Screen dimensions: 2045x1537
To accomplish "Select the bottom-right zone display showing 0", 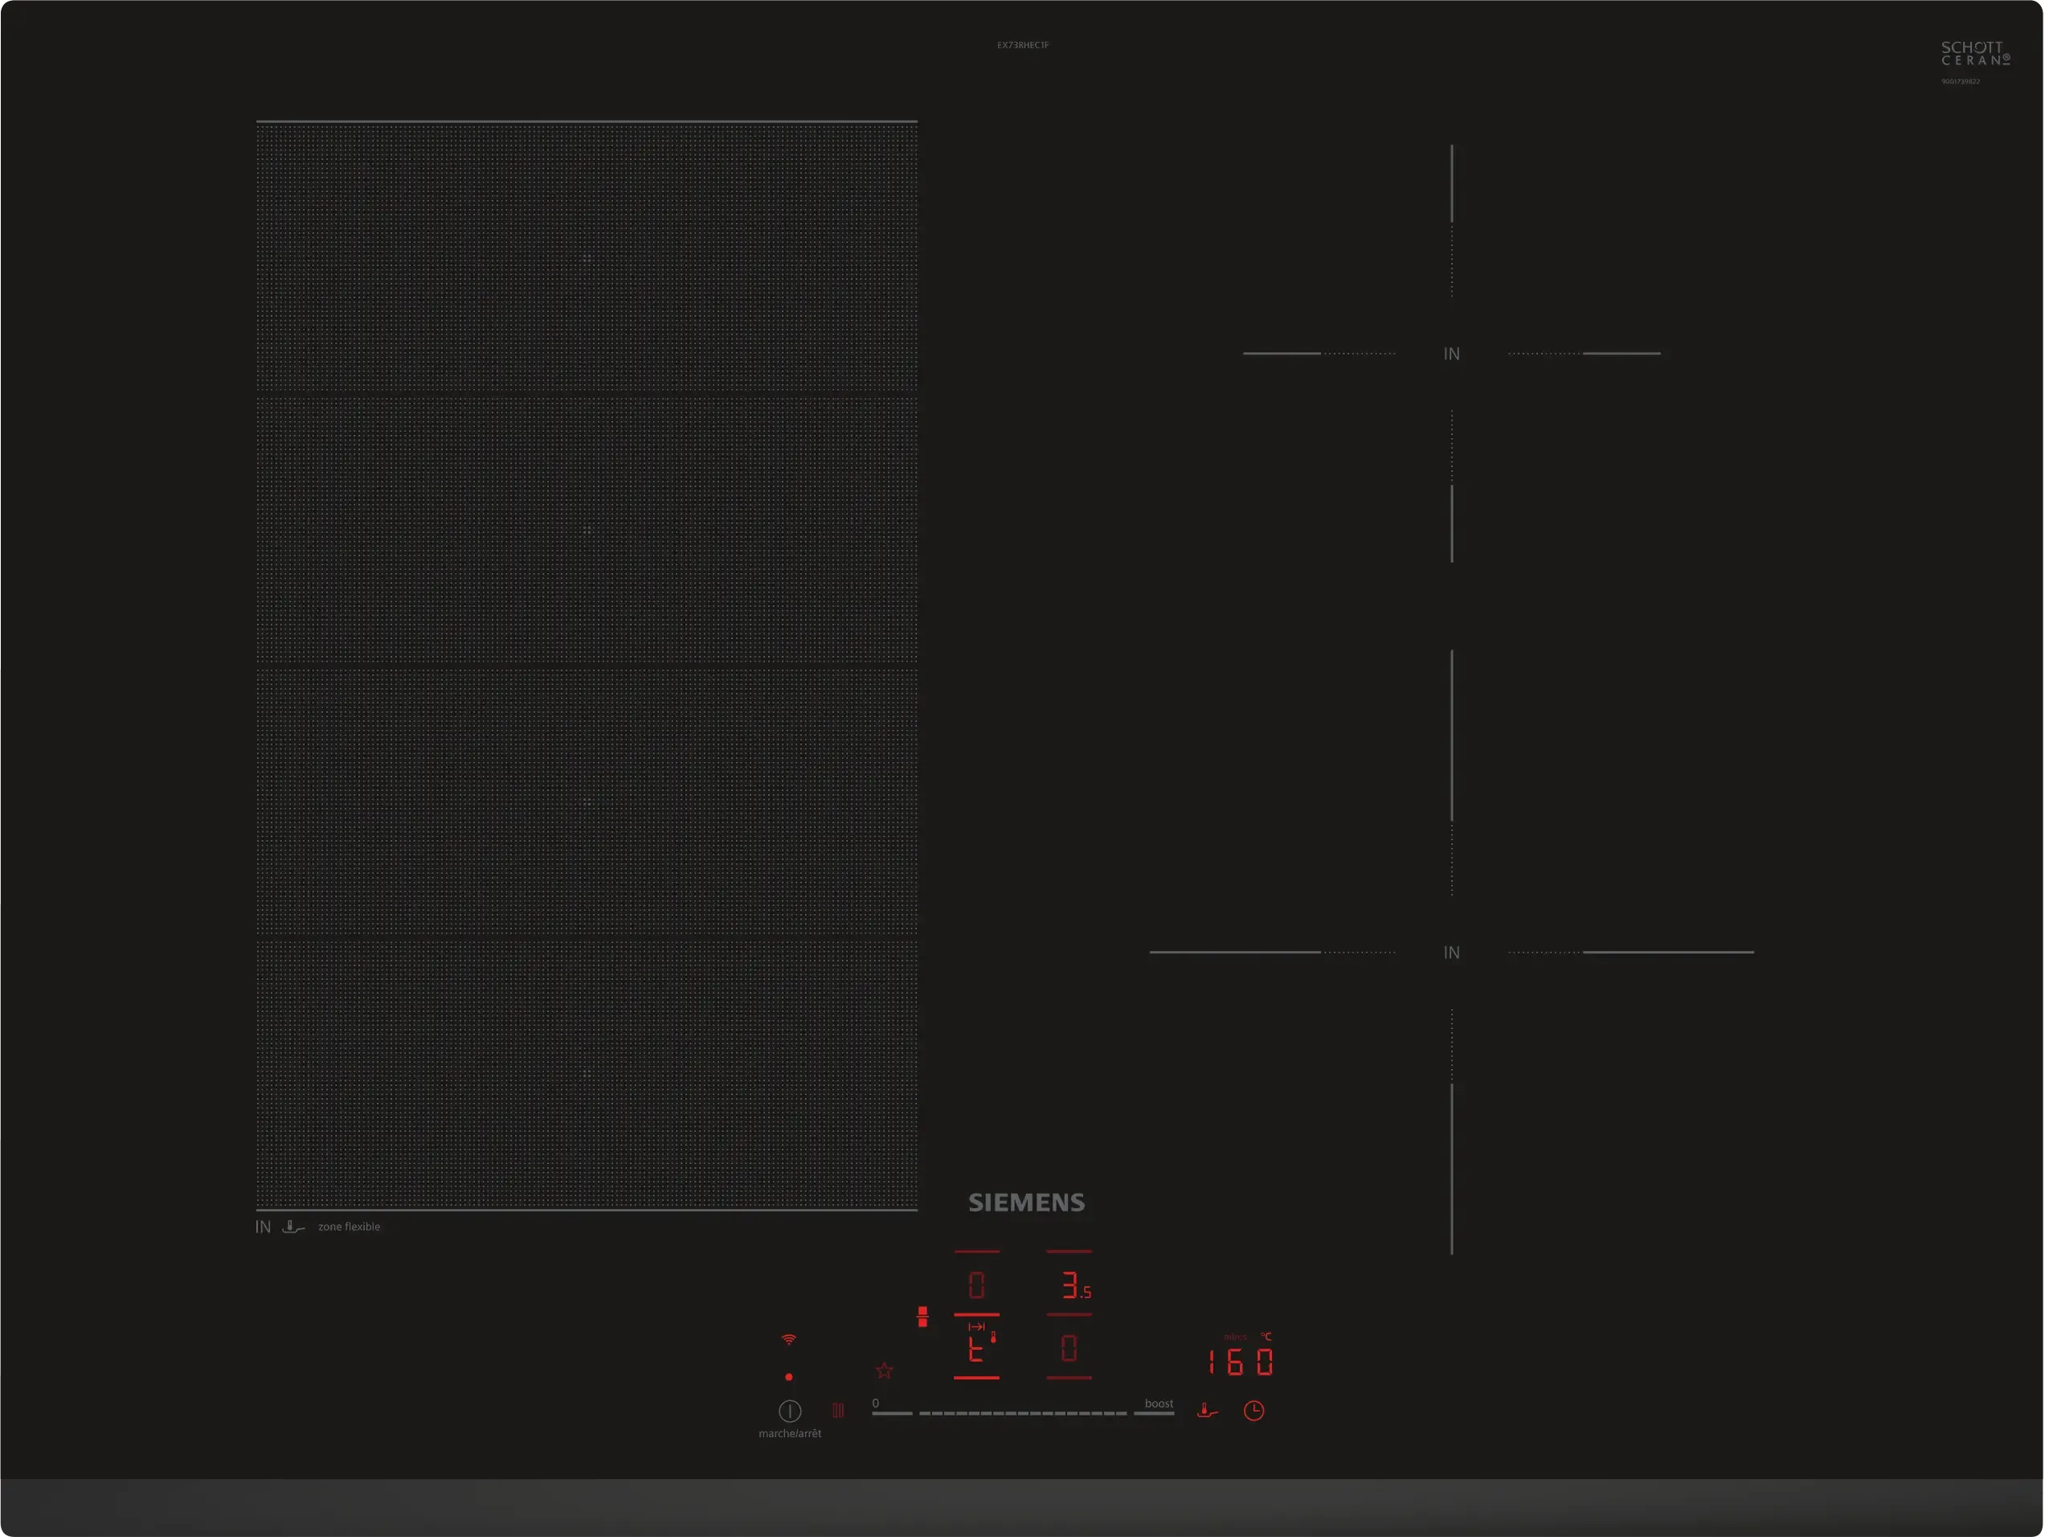I will pyautogui.click(x=1069, y=1349).
